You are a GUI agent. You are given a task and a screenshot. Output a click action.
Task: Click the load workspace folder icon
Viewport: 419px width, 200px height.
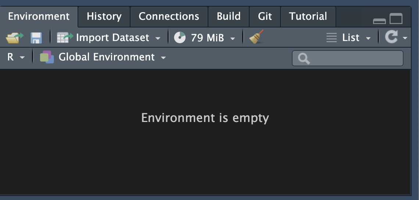pos(14,38)
